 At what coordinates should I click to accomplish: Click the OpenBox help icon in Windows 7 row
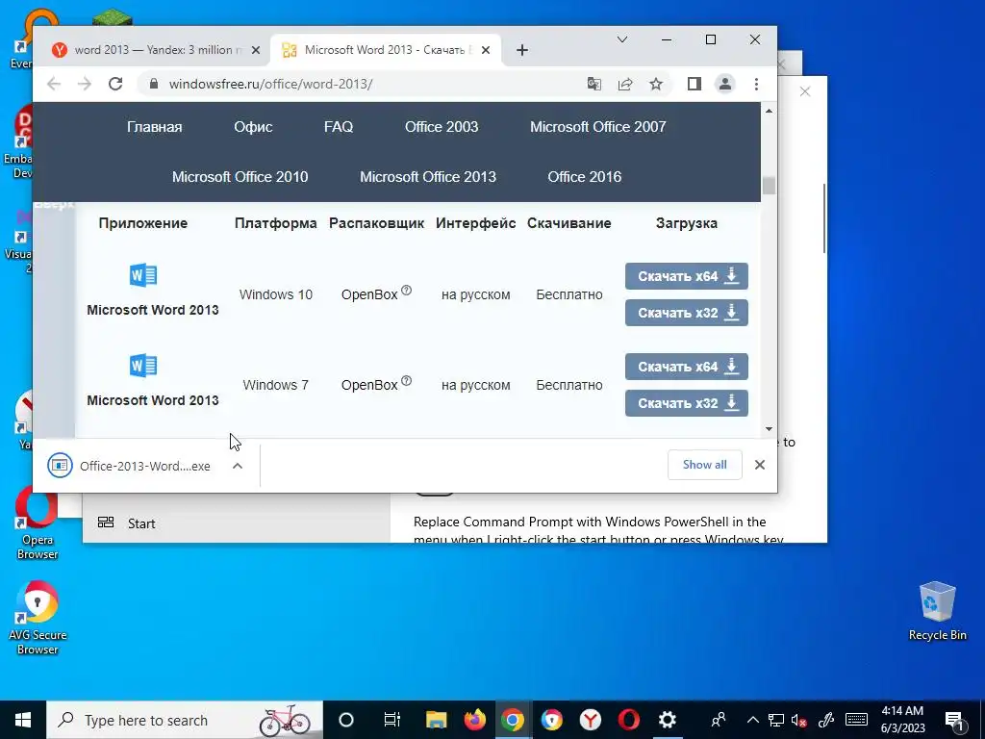(x=407, y=381)
